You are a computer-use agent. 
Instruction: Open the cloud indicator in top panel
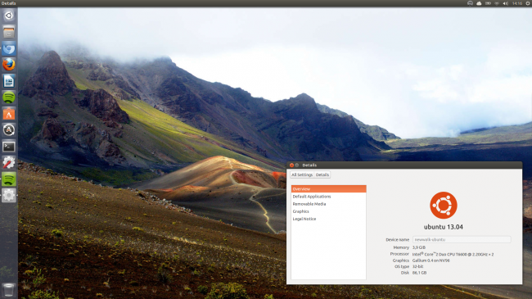point(479,3)
